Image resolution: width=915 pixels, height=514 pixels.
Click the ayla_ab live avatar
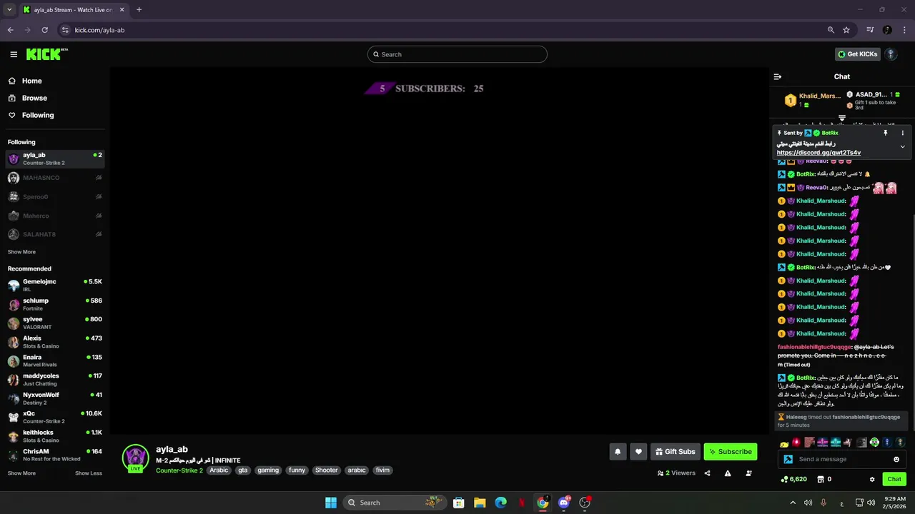(x=135, y=458)
